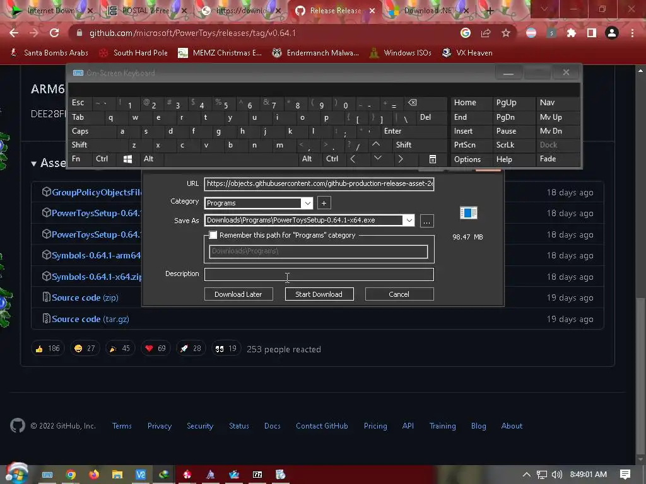This screenshot has width=646, height=484.
Task: Open the Source code (tar.gz) link
Action: [90, 319]
